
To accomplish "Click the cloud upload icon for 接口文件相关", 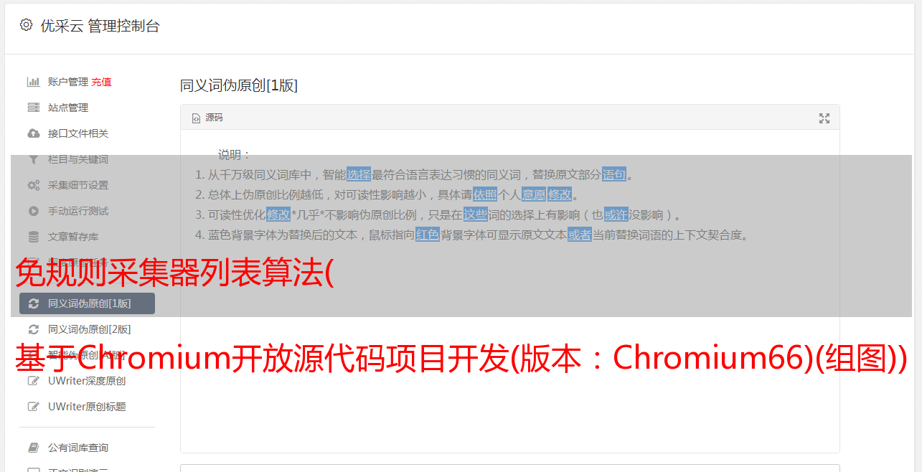I will [x=33, y=133].
